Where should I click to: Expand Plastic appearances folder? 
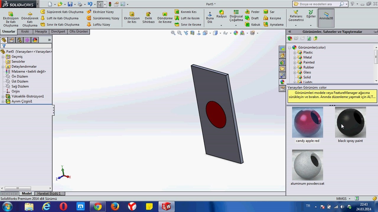pos(295,52)
